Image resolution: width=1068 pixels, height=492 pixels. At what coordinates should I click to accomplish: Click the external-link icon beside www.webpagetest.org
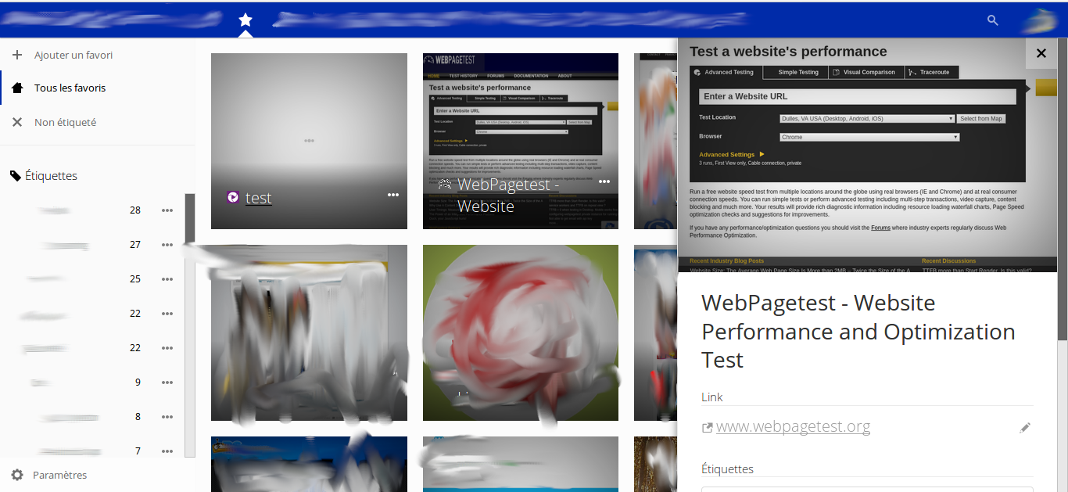pyautogui.click(x=706, y=426)
